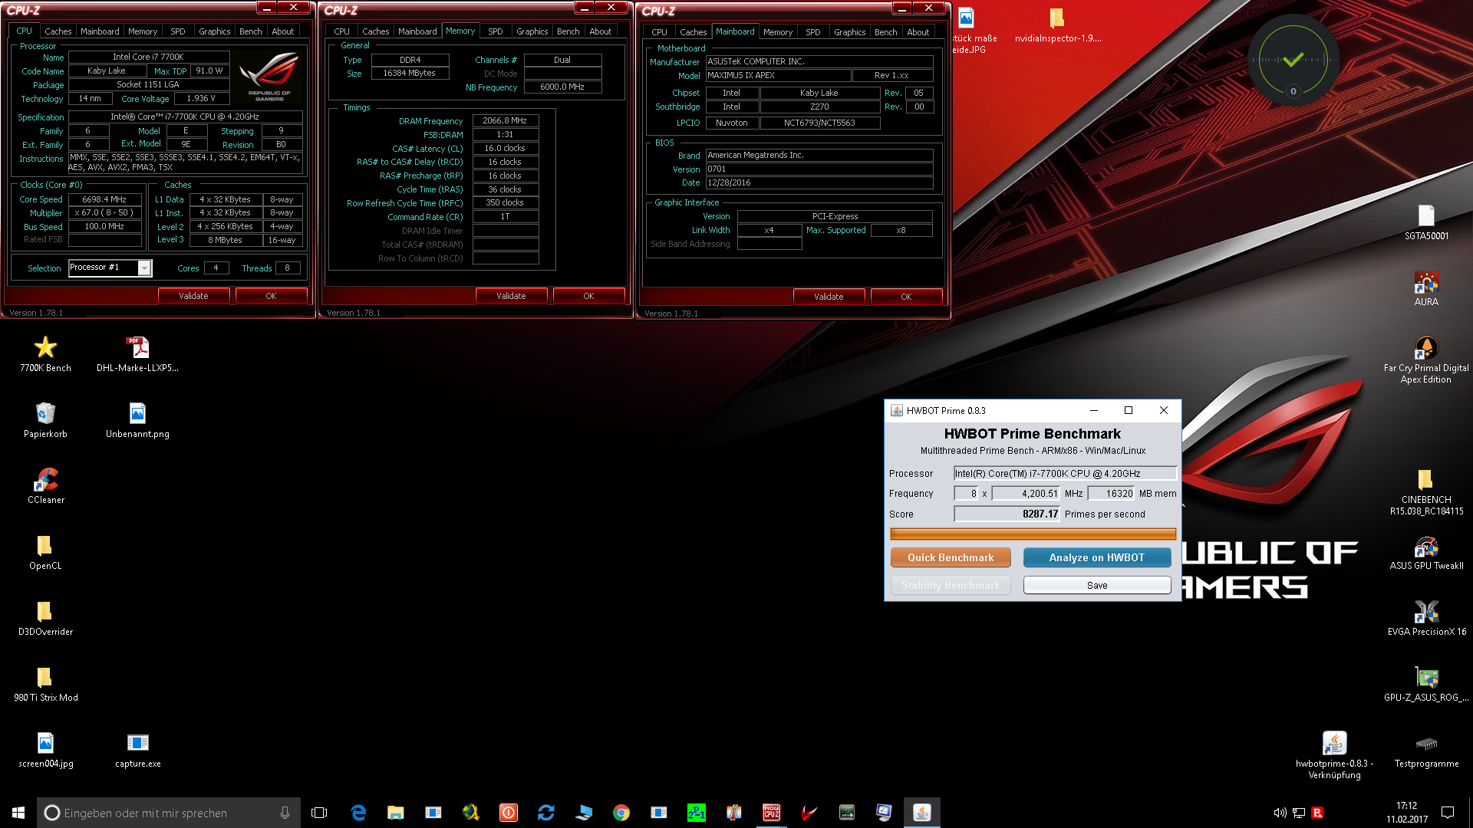The width and height of the screenshot is (1473, 828).
Task: Click the HWBOT frequency field 4,200.51
Action: 1026,493
